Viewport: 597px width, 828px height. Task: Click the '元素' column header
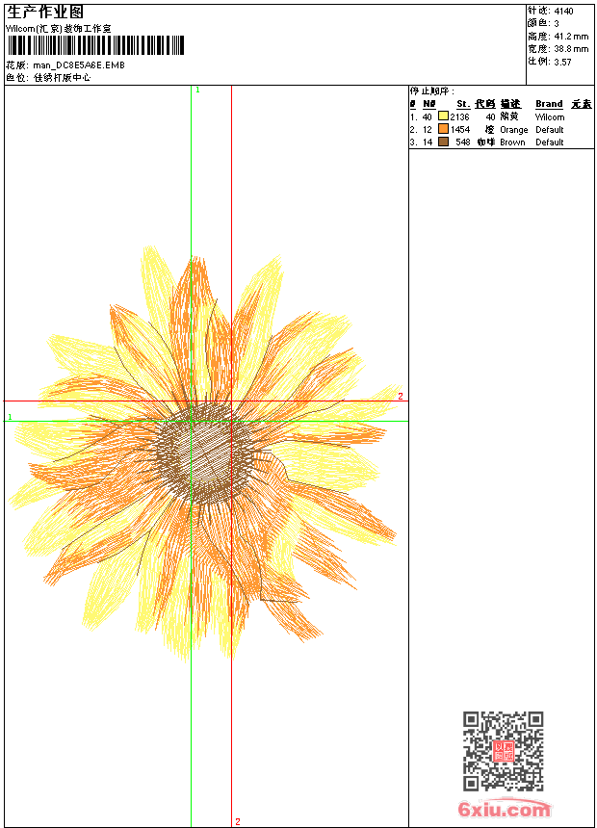(582, 104)
